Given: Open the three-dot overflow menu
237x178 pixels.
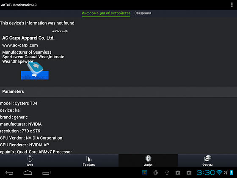Looking at the screenshot, I should coord(232,5).
